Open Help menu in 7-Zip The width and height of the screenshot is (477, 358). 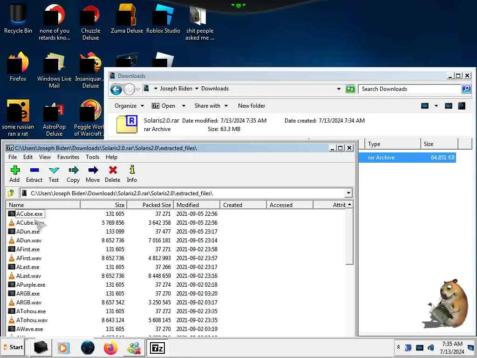pos(111,157)
